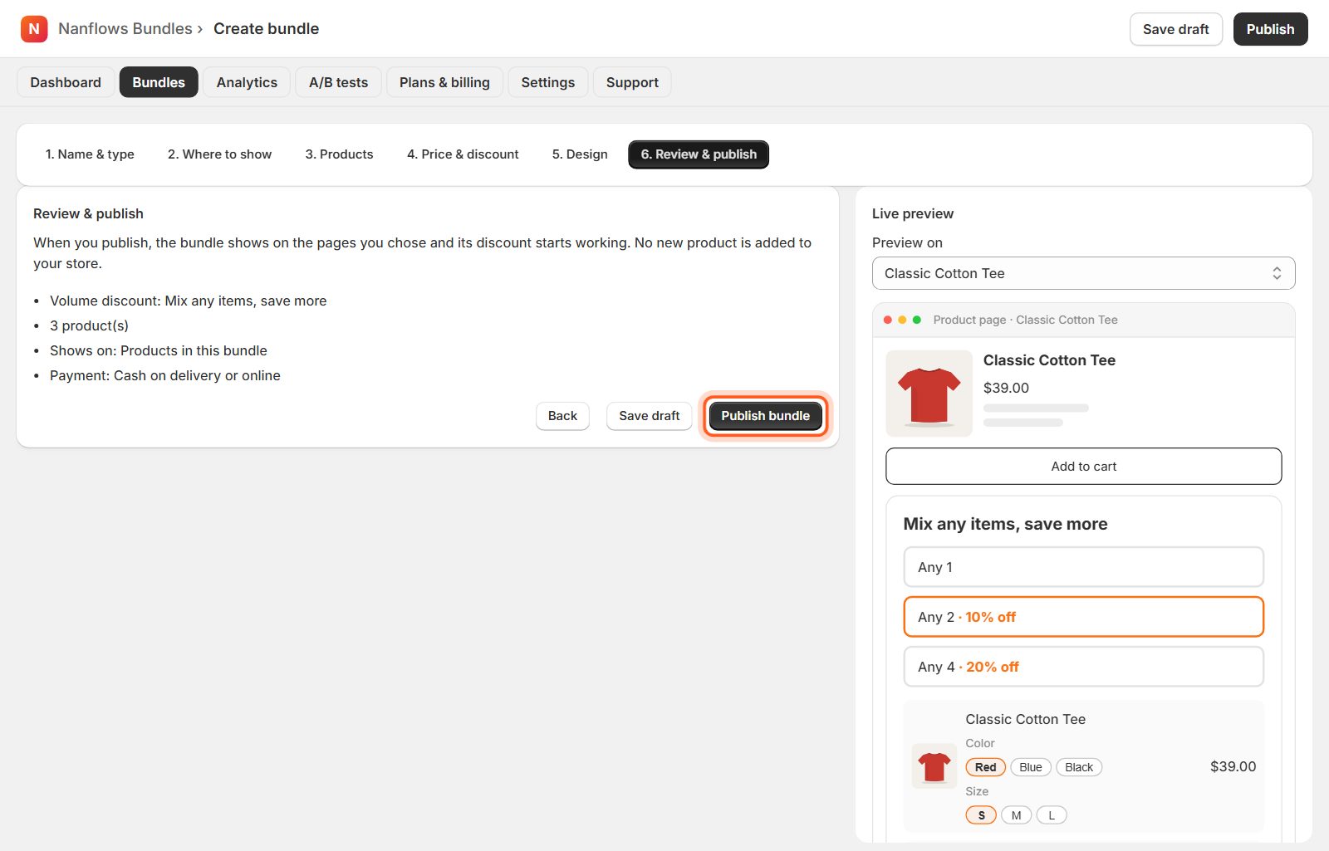Click Publish in the top header
1329x851 pixels.
point(1270,29)
